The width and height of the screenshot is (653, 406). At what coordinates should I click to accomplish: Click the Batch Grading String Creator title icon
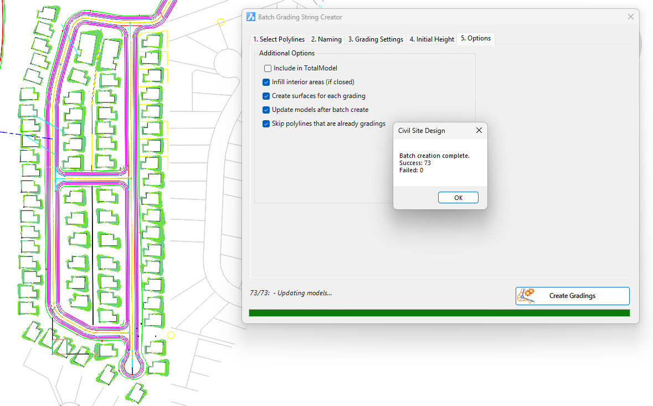(x=251, y=17)
